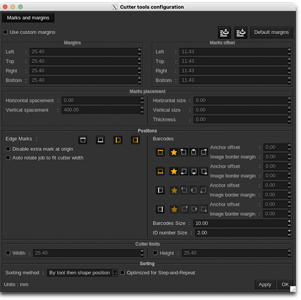Click the Margins Top value field
The width and height of the screenshot is (301, 300).
click(83, 61)
